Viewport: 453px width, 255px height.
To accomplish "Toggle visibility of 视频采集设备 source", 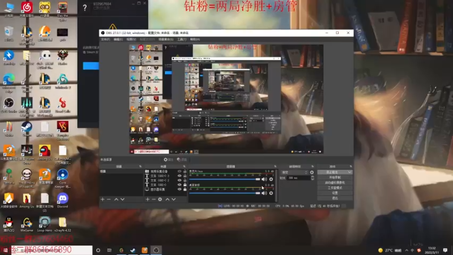I will click(180, 172).
